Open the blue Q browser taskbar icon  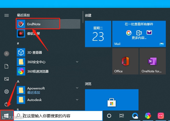point(135,116)
